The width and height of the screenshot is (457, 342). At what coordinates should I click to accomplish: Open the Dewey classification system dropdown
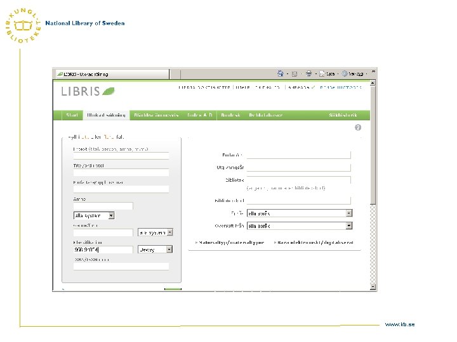pos(155,250)
